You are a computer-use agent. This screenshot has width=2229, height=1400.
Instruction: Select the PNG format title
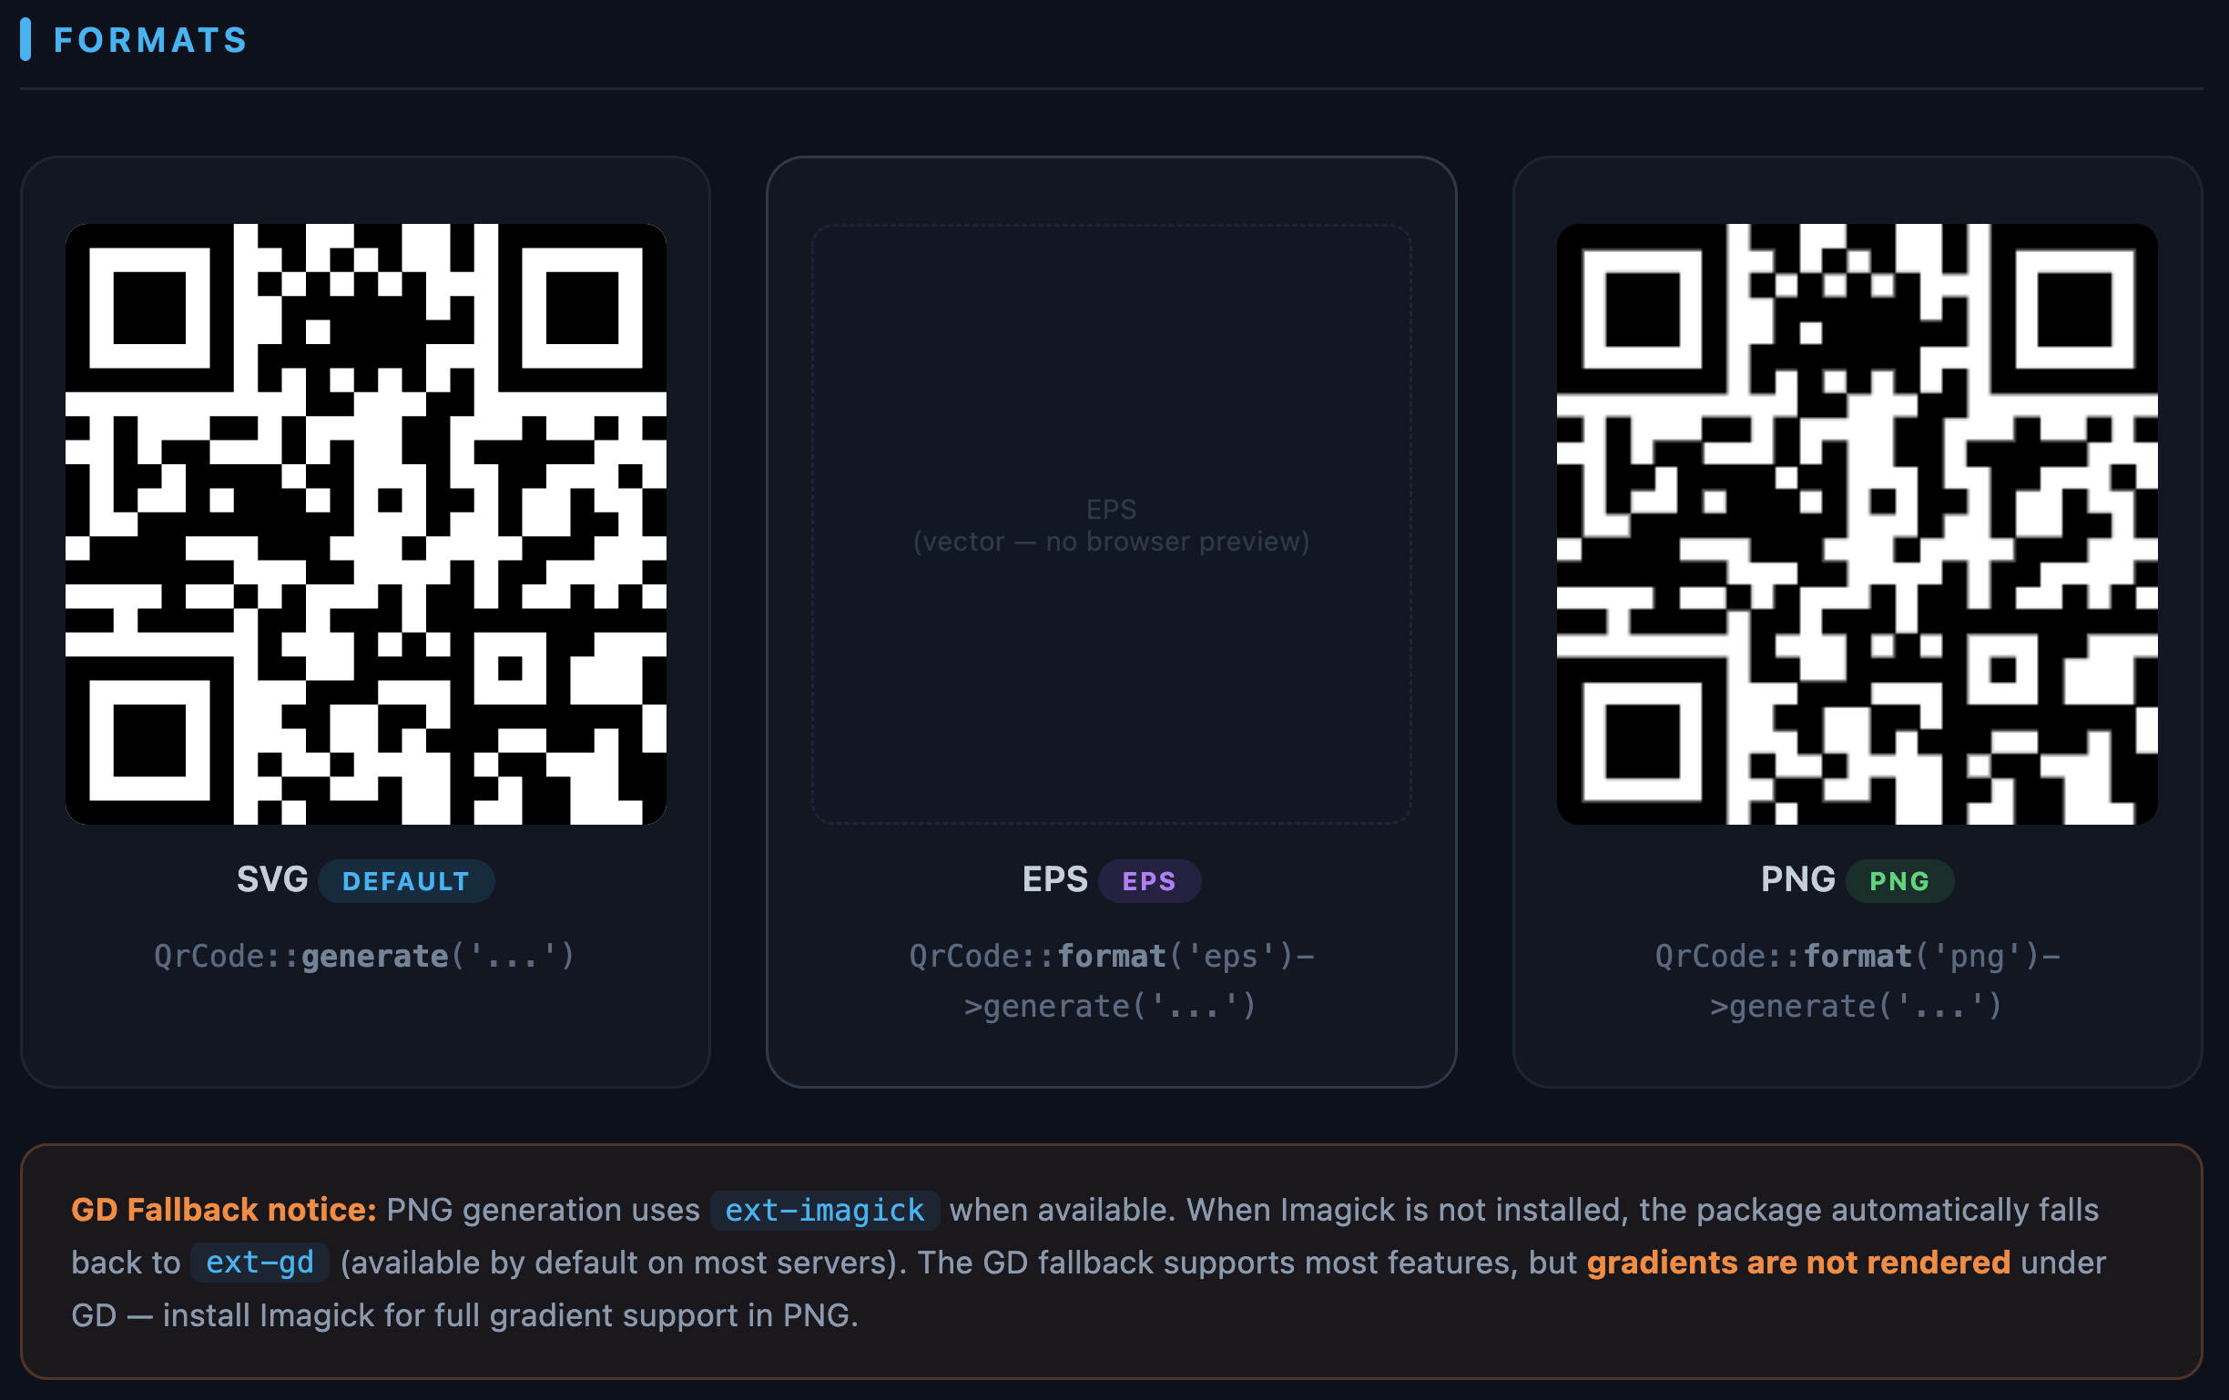pos(1797,879)
